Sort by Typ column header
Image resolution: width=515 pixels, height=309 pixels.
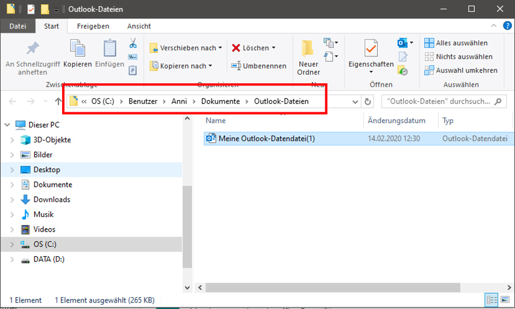point(447,120)
